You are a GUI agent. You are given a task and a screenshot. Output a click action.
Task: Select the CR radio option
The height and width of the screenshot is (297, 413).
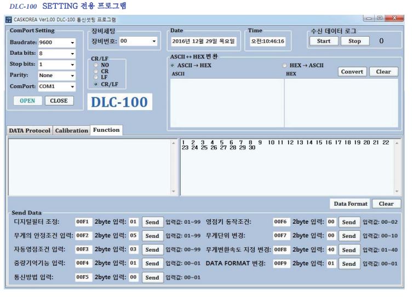pos(96,71)
